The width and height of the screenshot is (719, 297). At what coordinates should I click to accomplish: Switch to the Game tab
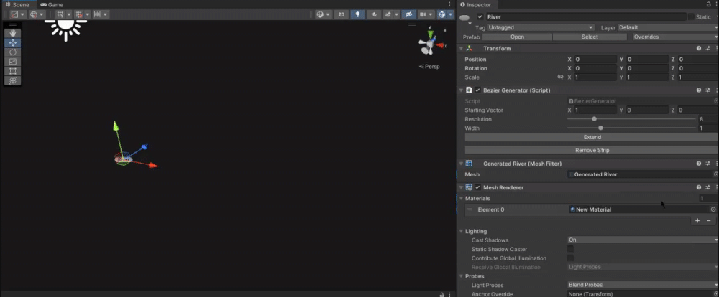pyautogui.click(x=52, y=4)
